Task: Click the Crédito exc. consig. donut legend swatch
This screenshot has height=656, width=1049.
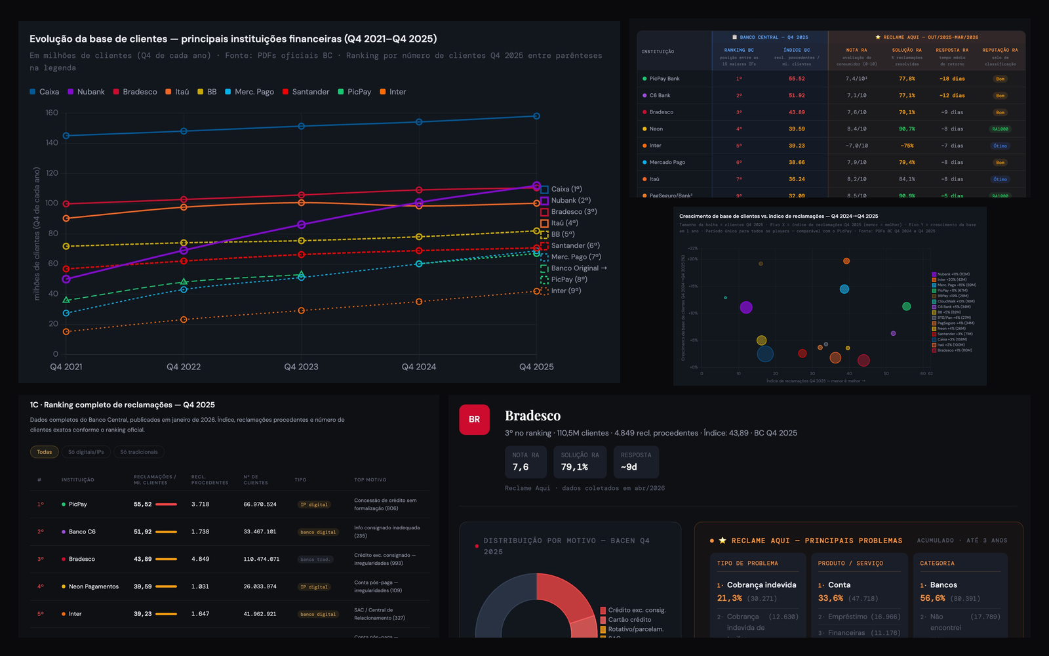Action: pos(603,610)
